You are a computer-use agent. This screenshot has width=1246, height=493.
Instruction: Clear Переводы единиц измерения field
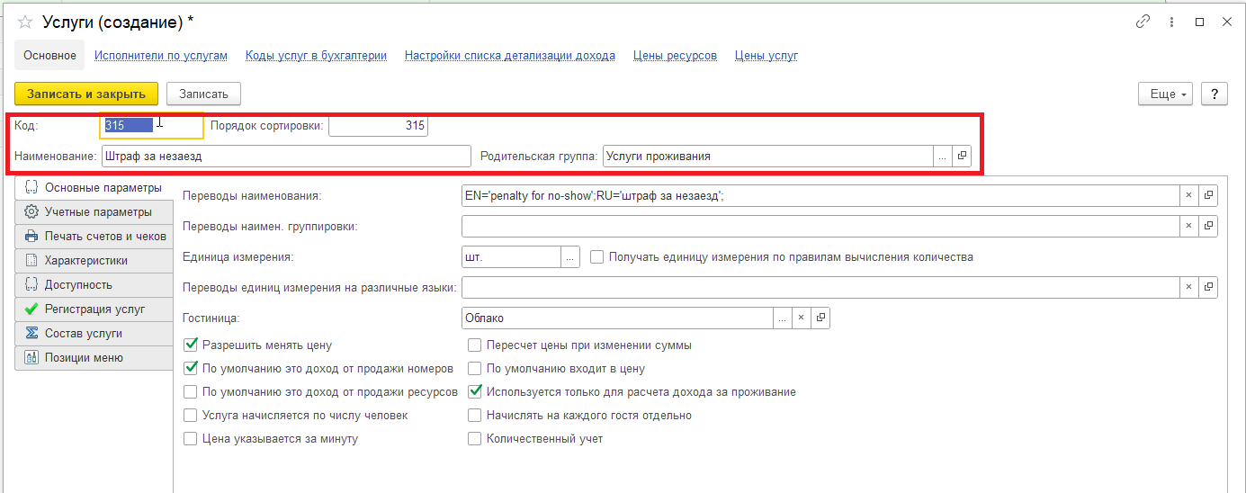1188,287
